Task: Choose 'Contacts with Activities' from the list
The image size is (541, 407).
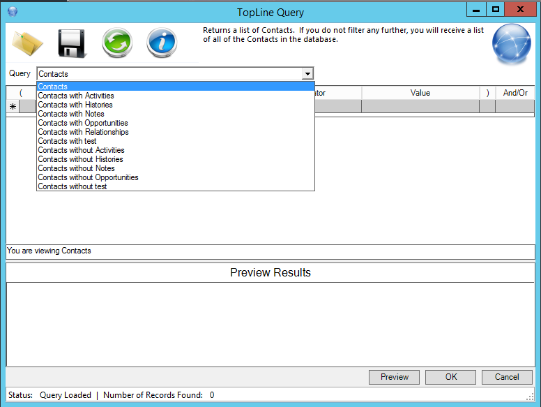Action: pos(176,96)
